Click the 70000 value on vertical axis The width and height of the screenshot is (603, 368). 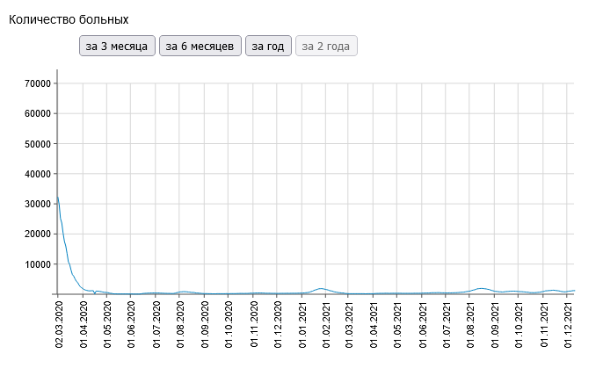(x=38, y=83)
